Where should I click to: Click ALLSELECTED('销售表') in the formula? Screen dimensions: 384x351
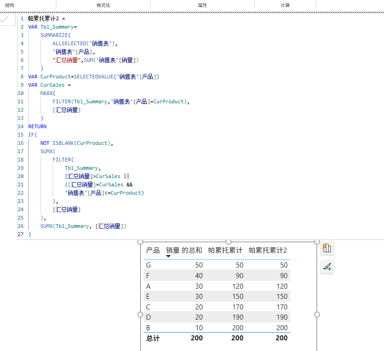[84, 43]
